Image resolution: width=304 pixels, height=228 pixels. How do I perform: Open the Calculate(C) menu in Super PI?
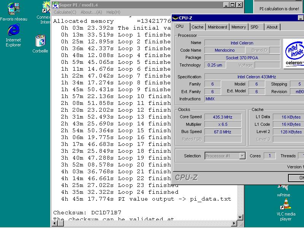click(65, 12)
